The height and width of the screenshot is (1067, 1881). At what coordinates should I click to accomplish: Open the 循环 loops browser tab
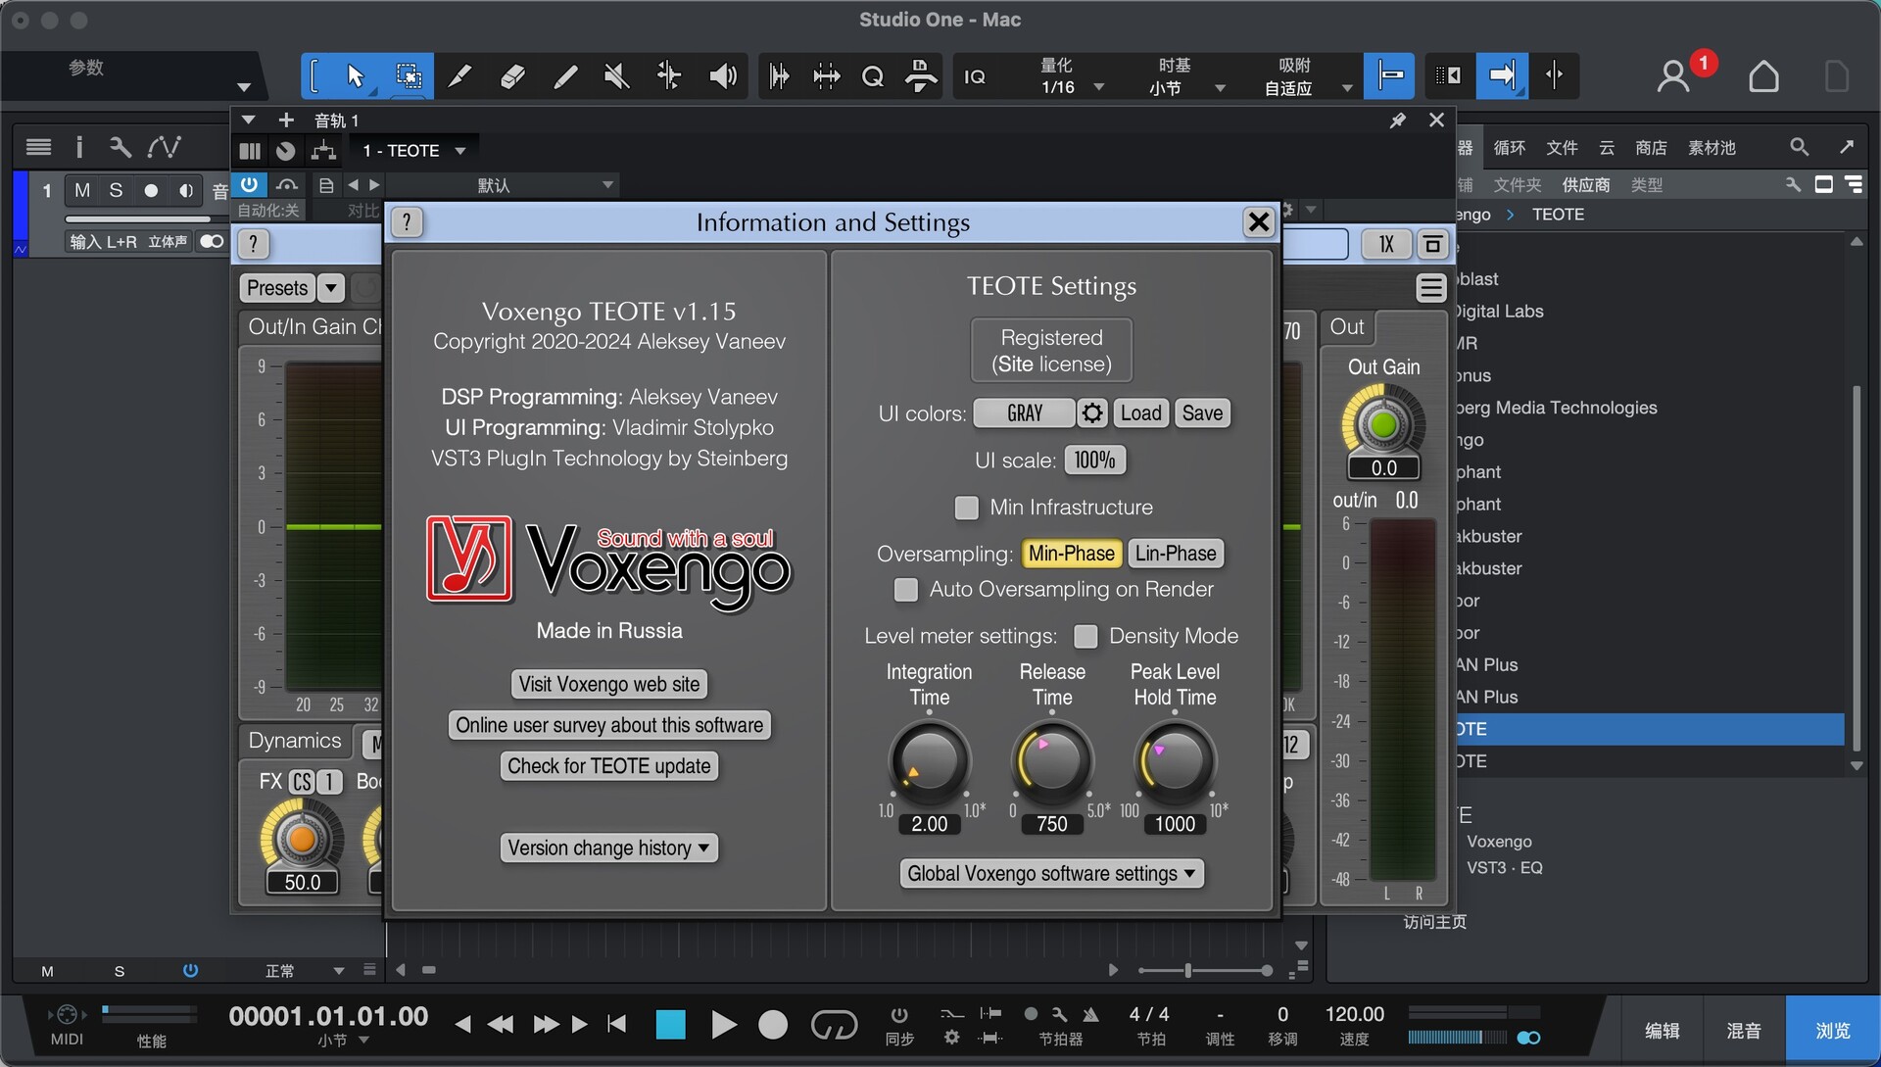click(x=1509, y=148)
